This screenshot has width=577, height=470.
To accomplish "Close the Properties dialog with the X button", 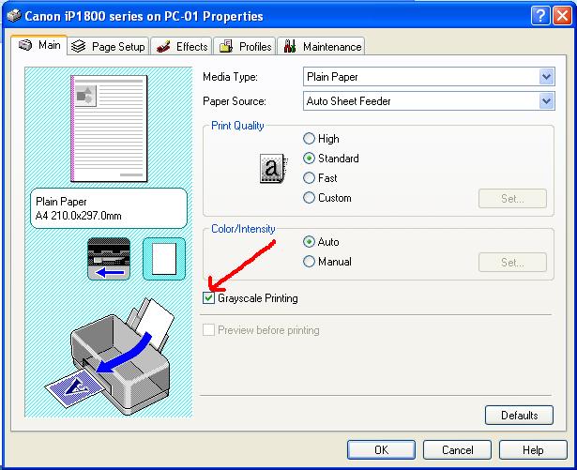I will tap(562, 16).
